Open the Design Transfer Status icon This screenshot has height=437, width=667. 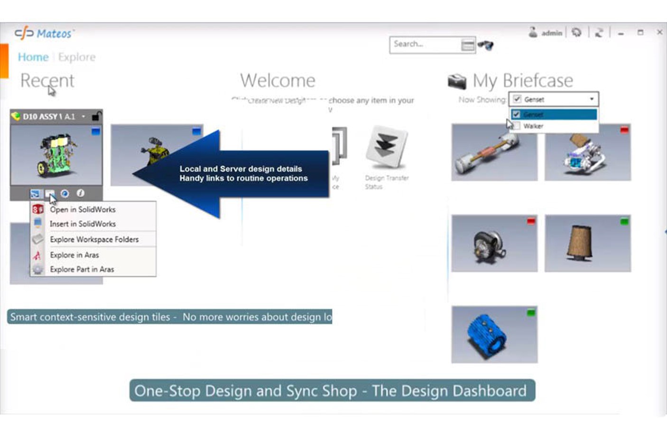click(x=387, y=147)
